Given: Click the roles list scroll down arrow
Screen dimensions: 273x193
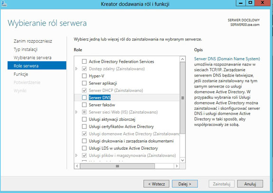Looking at the screenshot, I should pos(182,160).
